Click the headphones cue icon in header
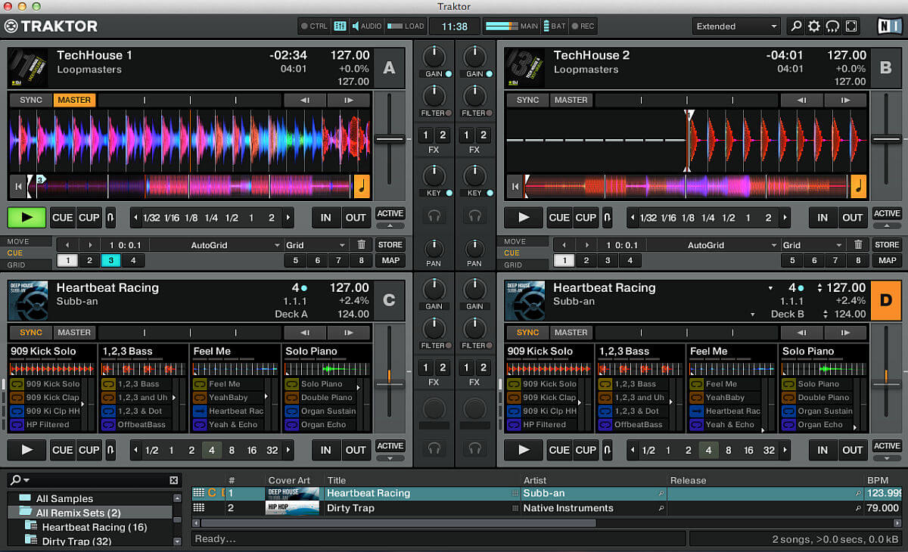The height and width of the screenshot is (552, 908). [x=833, y=26]
